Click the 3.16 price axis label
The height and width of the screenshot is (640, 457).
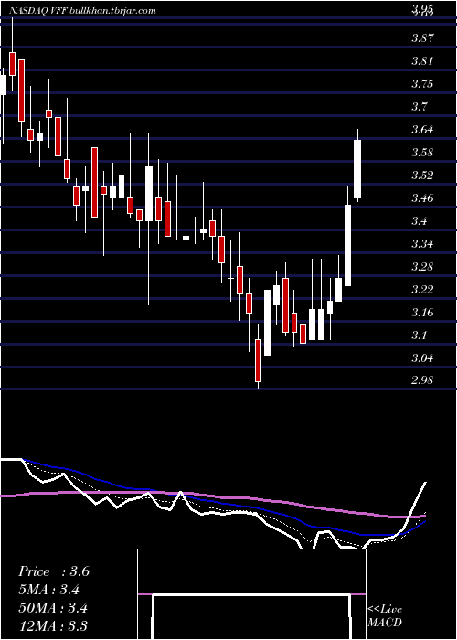click(422, 313)
